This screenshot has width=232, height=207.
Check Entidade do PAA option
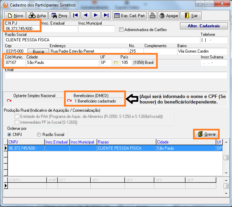coord(17,116)
